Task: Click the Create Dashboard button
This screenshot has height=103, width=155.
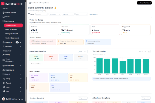Action: [x=144, y=3]
